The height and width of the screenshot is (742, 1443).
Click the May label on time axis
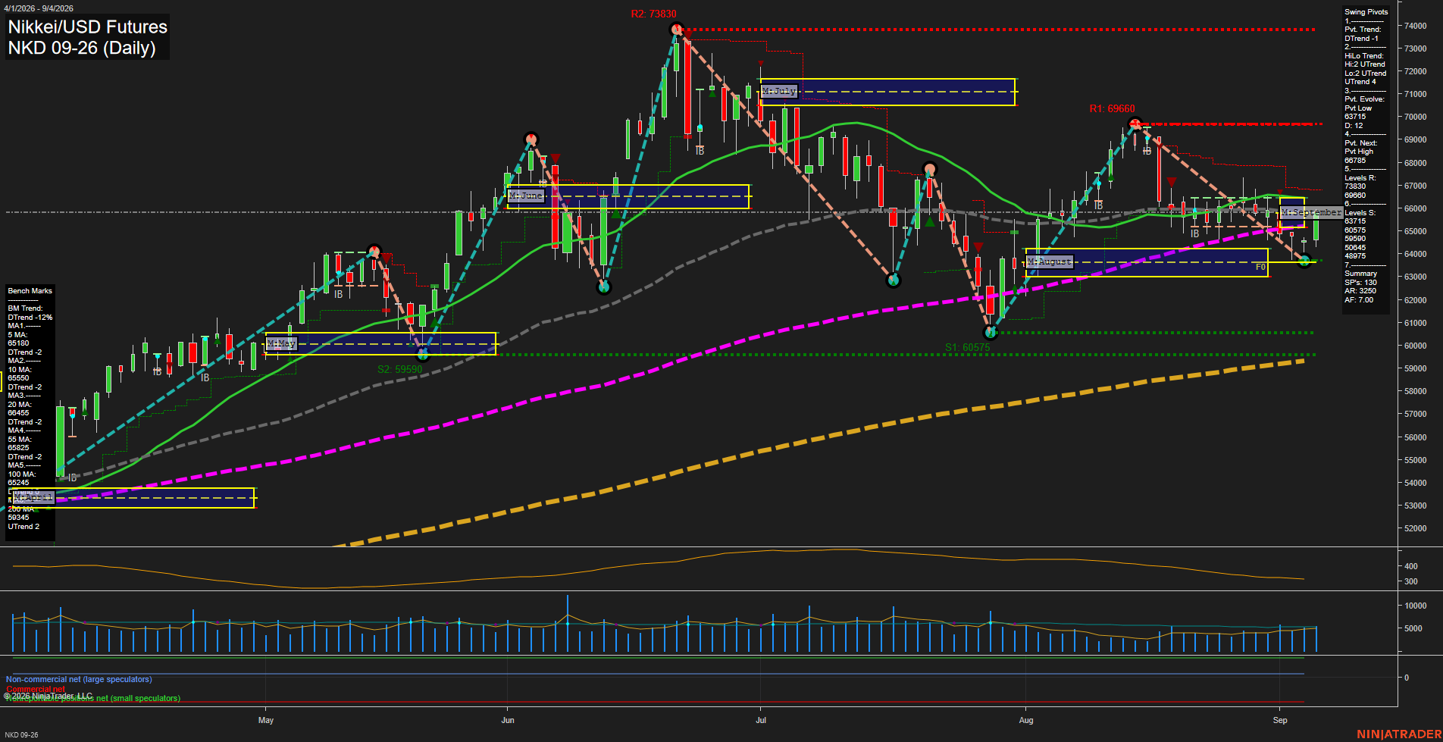pos(266,720)
